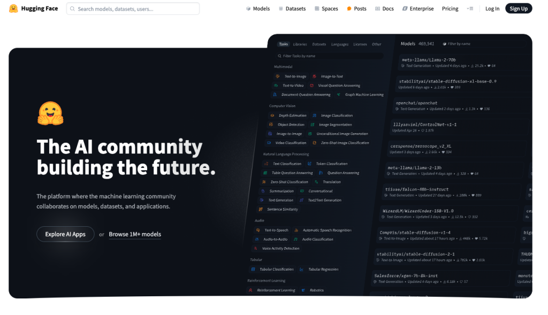
Task: Click the Hugging Face brand name
Action: point(40,9)
